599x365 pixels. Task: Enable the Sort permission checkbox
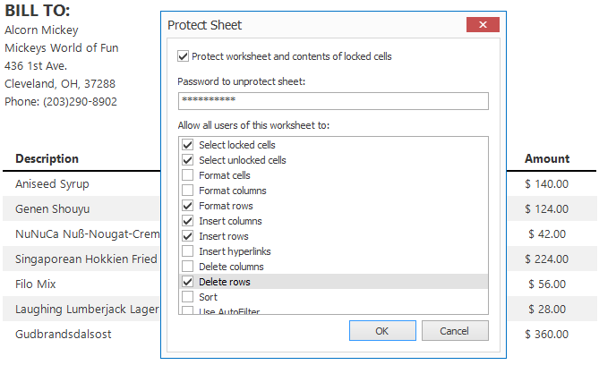pyautogui.click(x=187, y=297)
